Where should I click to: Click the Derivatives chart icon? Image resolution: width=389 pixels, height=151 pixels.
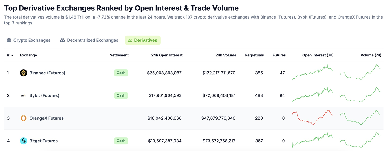[130, 40]
